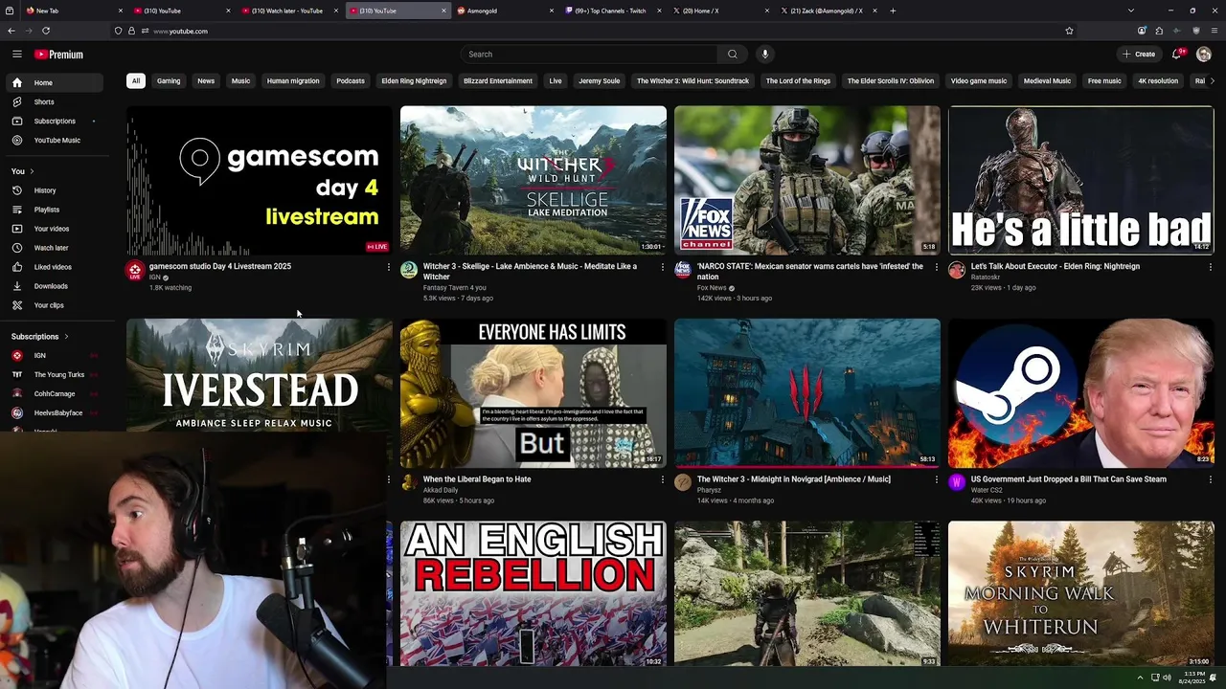The image size is (1226, 689).
Task: Open Fox News channel avatar icon
Action: point(683,270)
